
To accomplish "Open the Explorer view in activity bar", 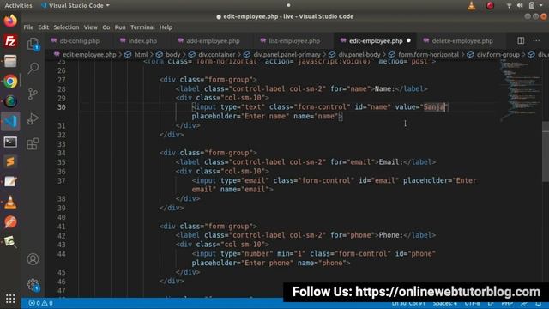I will coord(33,45).
